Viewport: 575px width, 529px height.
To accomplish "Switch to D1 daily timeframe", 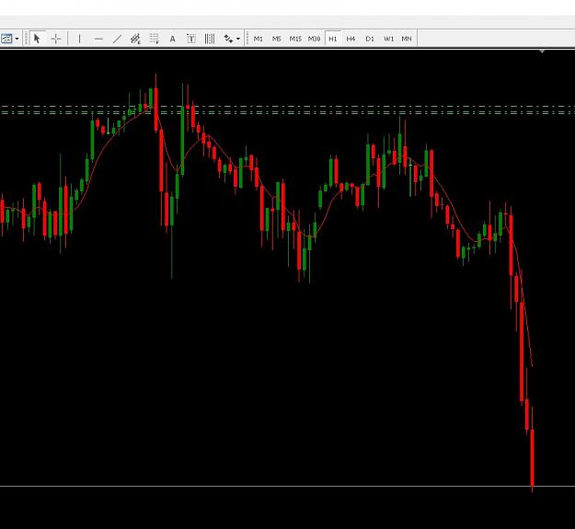I will 370,39.
